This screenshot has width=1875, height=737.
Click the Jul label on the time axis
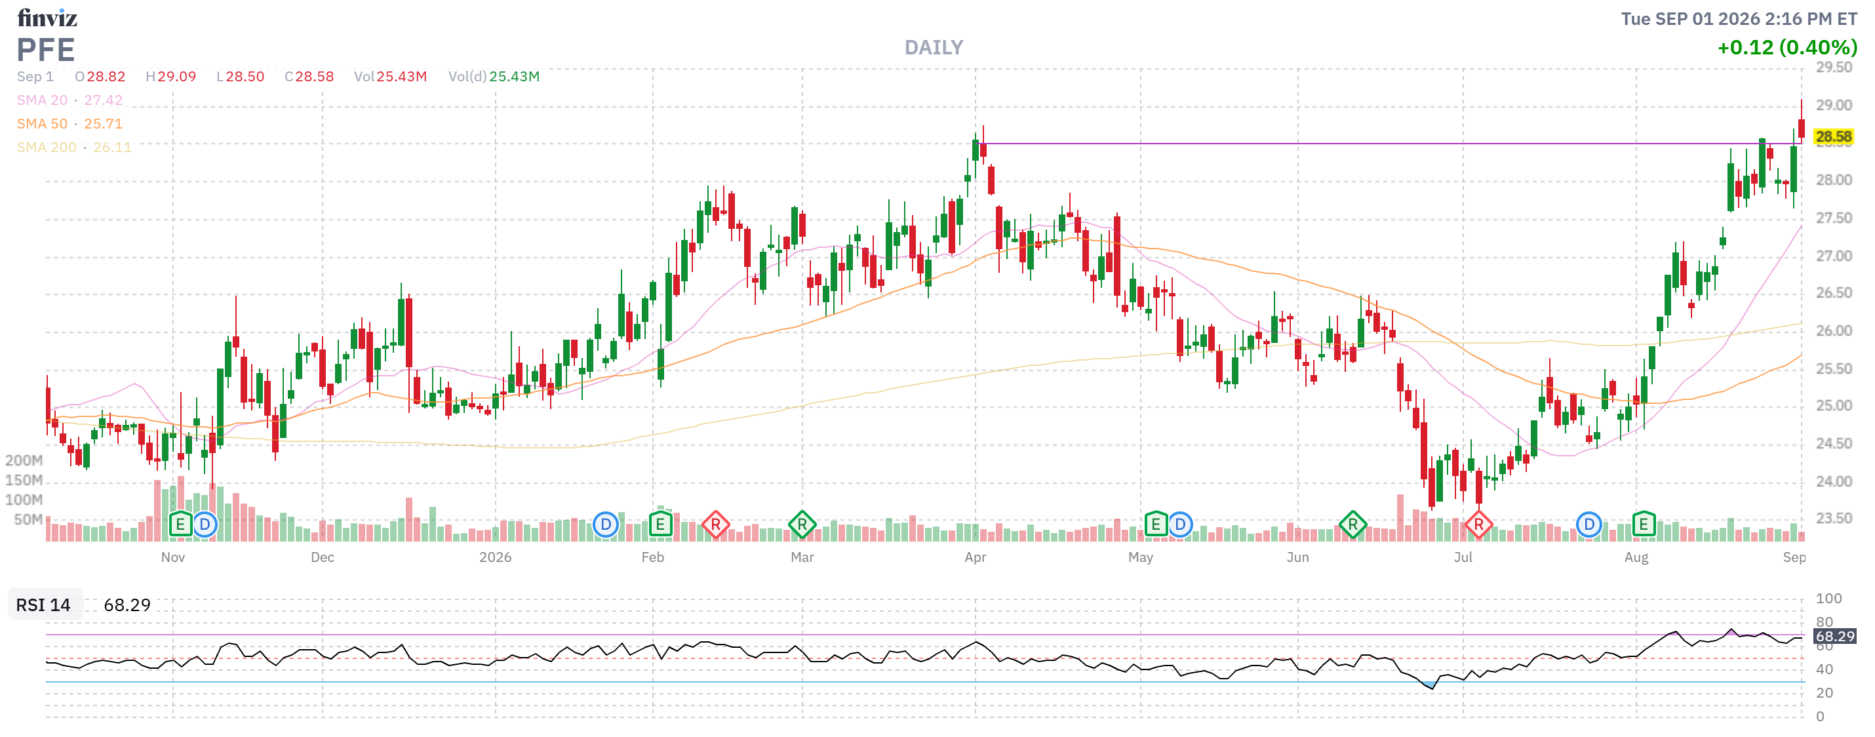[1463, 558]
